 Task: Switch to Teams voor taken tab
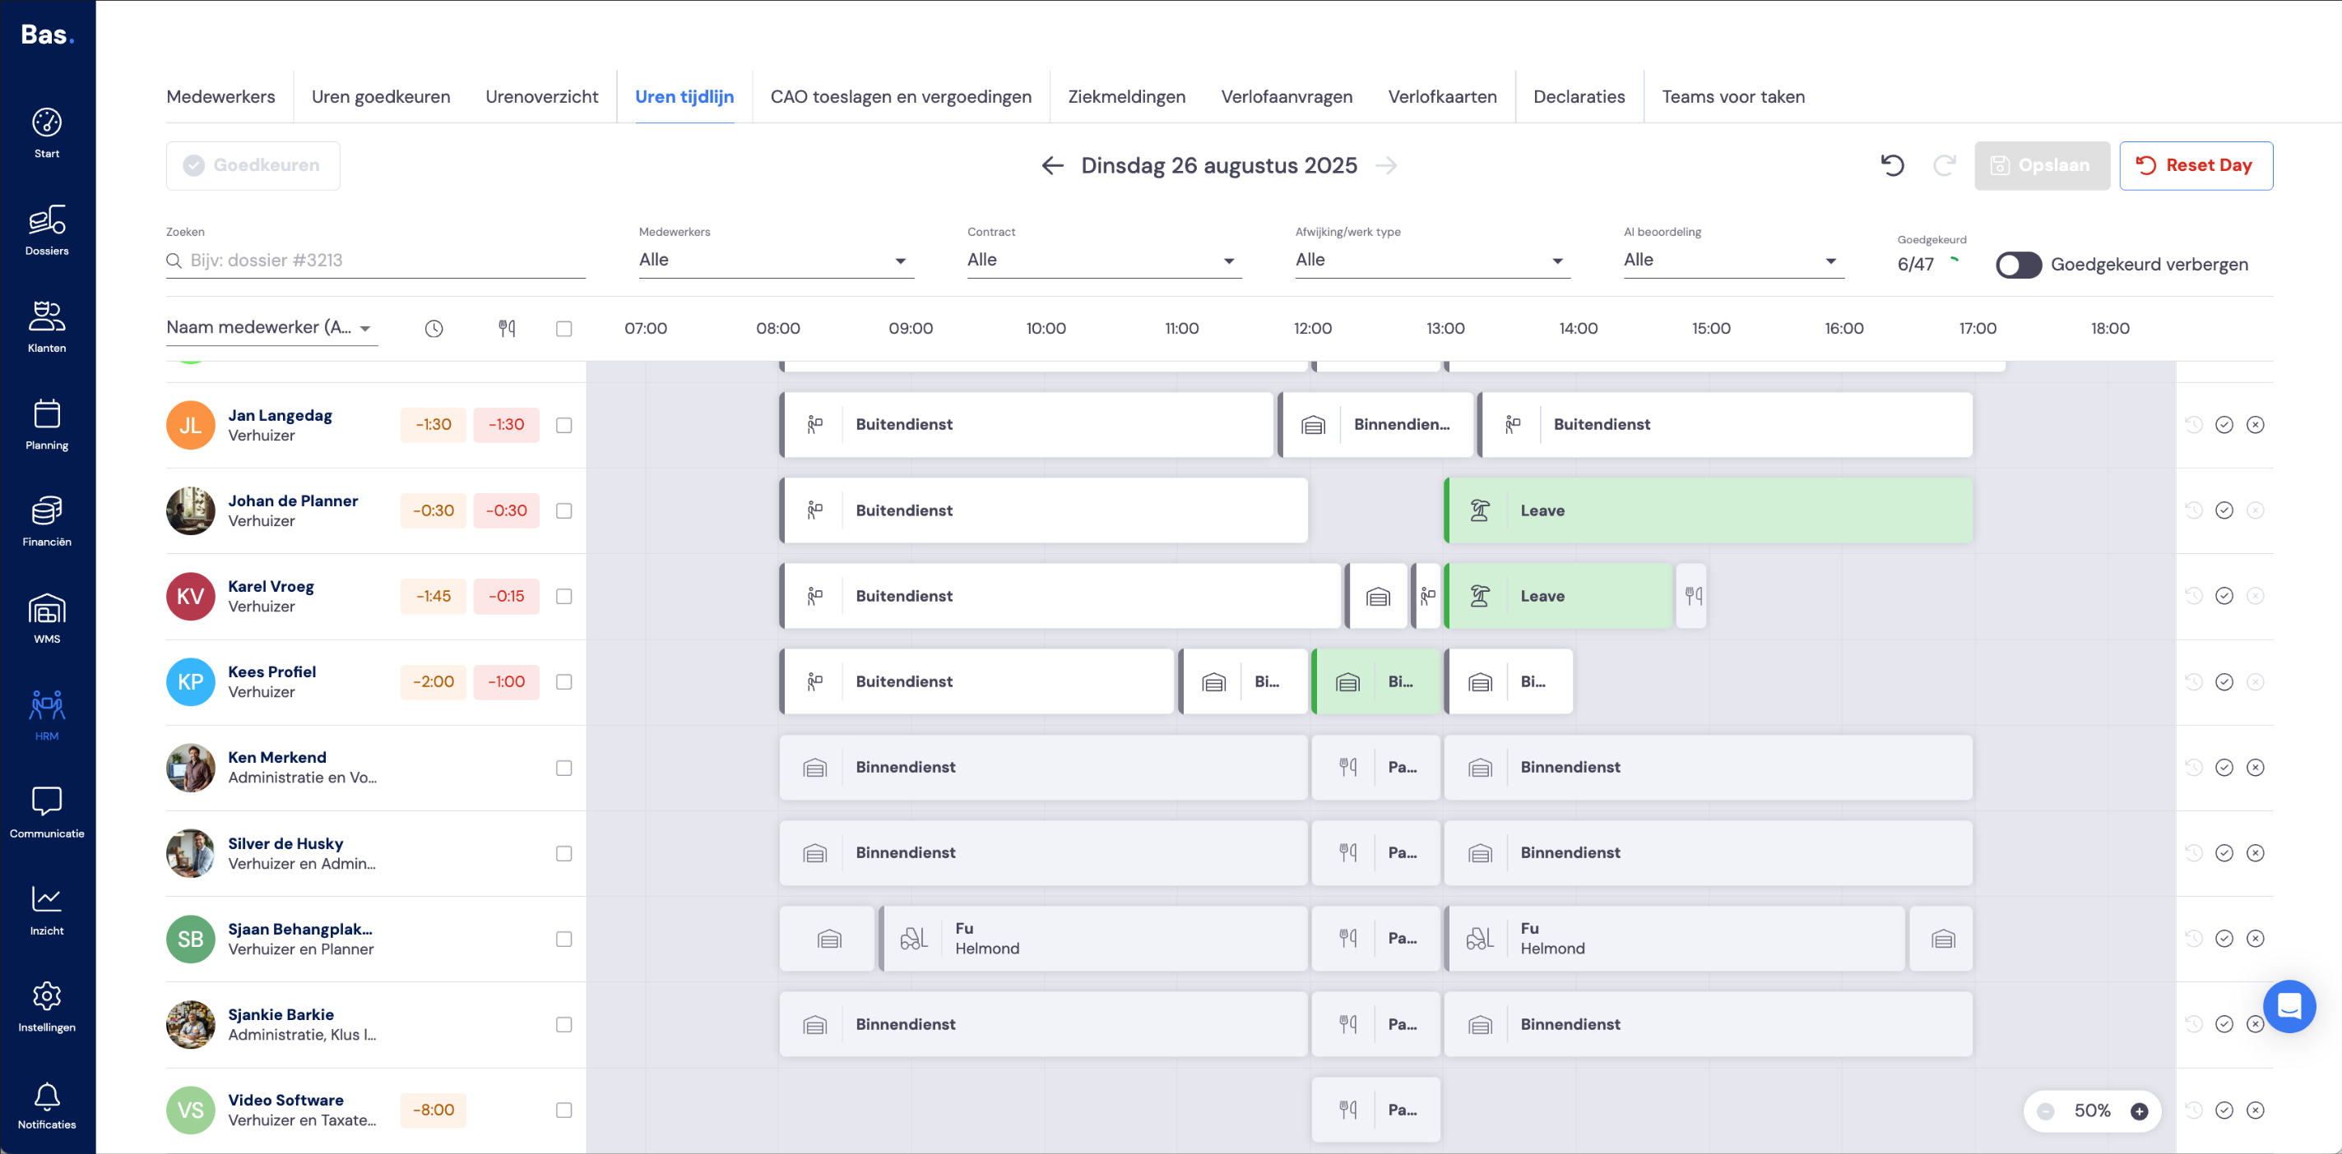(x=1733, y=96)
